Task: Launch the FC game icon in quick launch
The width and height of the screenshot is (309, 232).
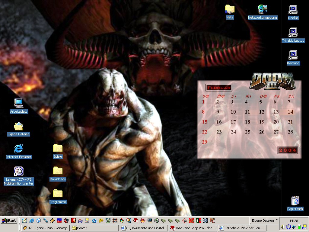Action: 212,221
